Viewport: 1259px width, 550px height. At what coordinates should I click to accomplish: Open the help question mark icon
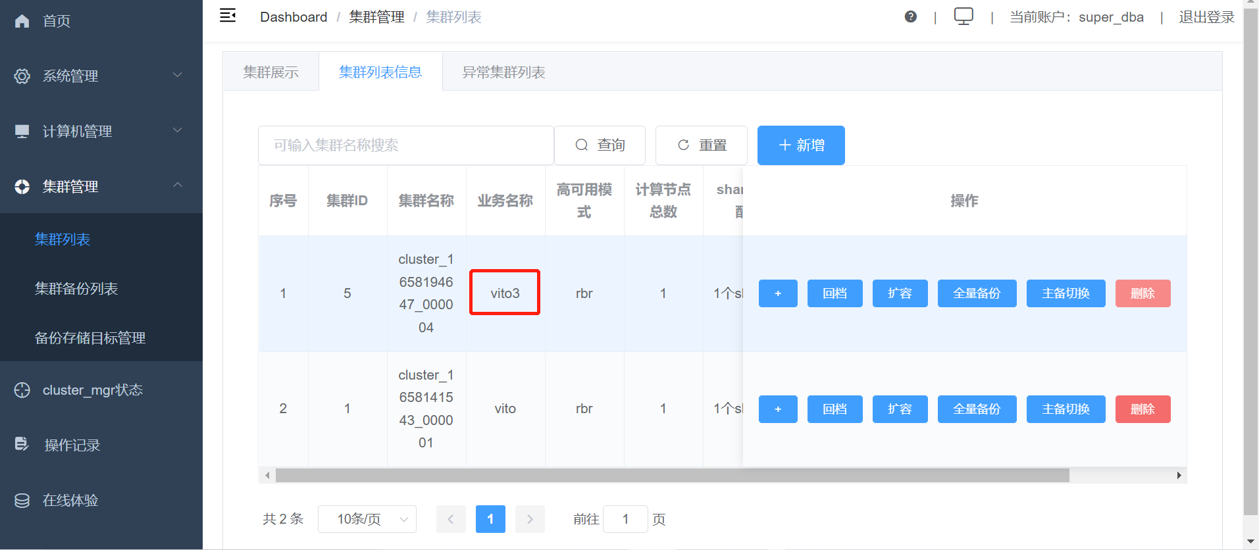click(x=910, y=17)
